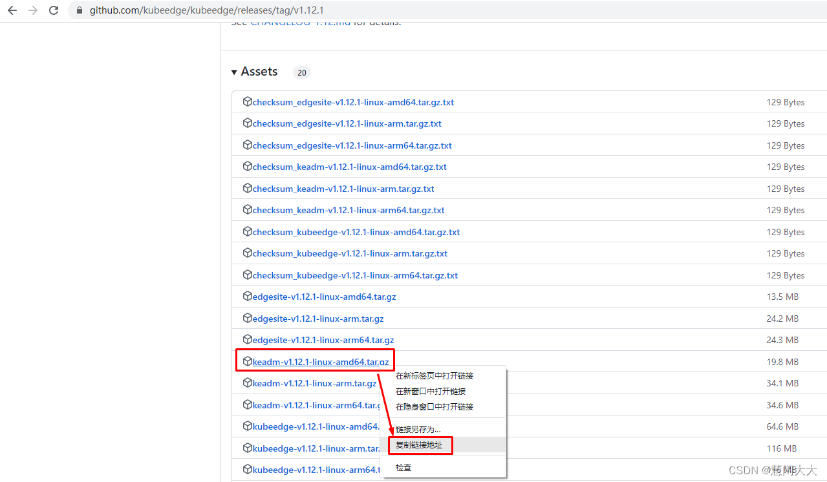Click the lock icon in the address bar
Viewport: 827px width, 482px height.
click(80, 10)
